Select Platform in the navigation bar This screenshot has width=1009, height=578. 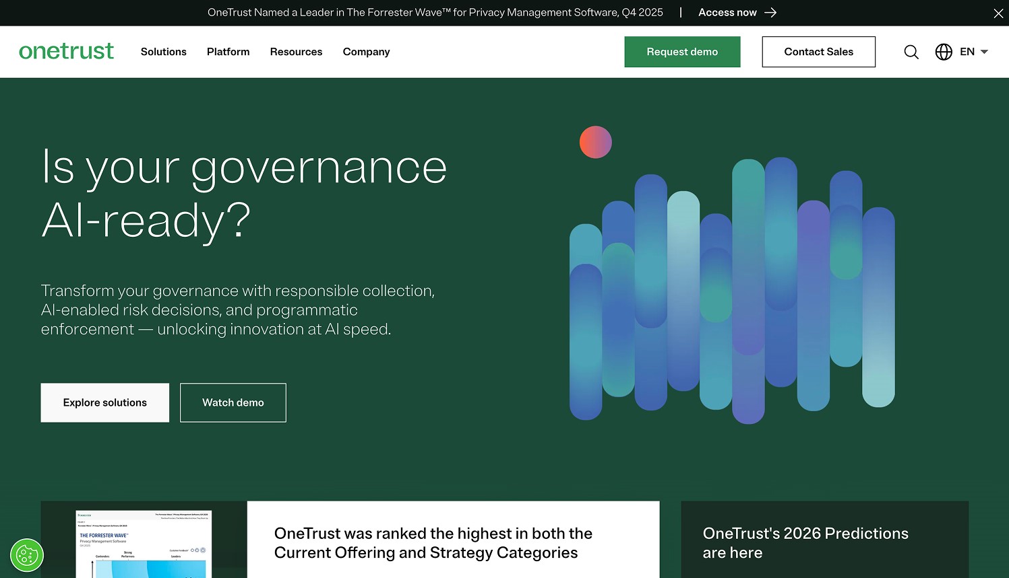click(228, 52)
